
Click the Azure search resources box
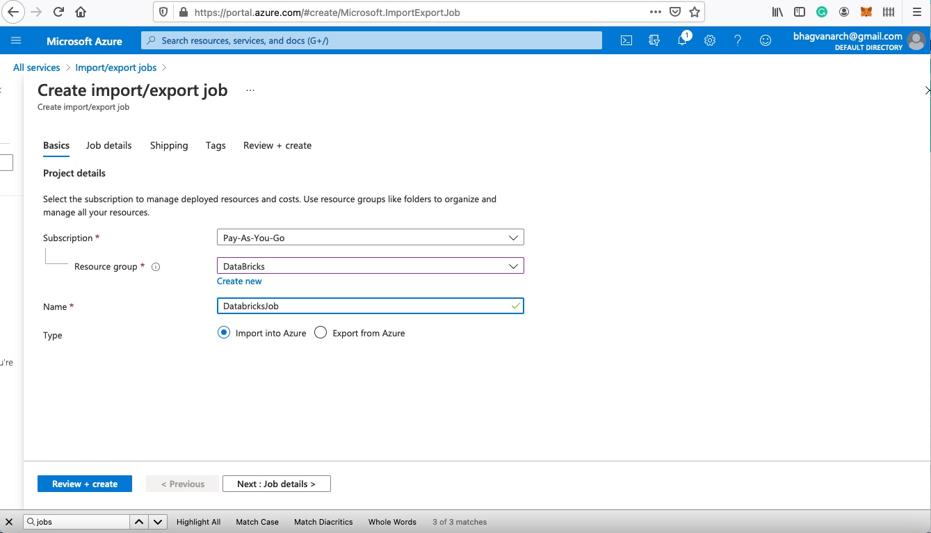371,40
